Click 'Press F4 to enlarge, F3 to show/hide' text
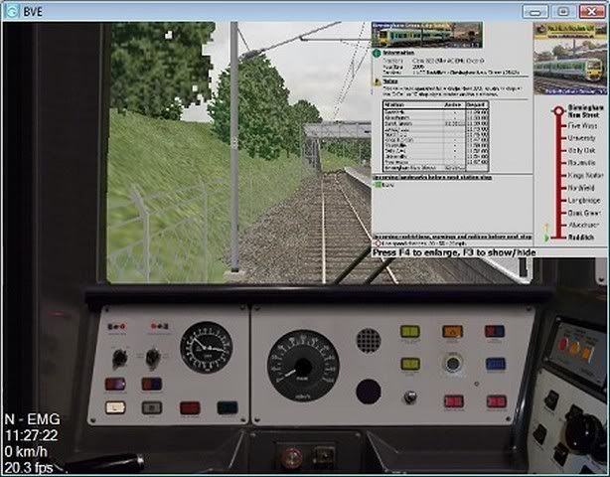Viewport: 610px width, 477px height. [454, 252]
